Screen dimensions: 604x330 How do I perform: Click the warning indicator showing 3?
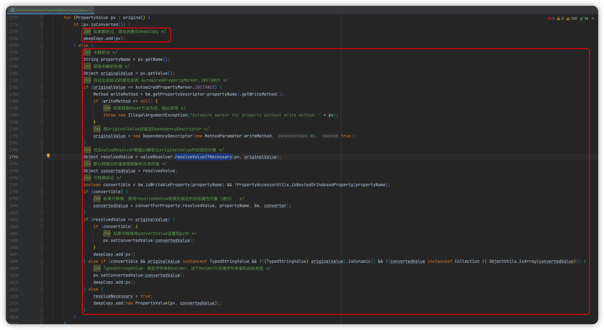(x=560, y=18)
